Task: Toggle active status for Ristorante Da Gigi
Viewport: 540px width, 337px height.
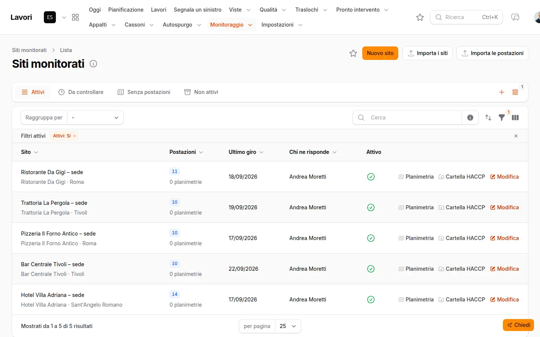Action: click(x=371, y=177)
